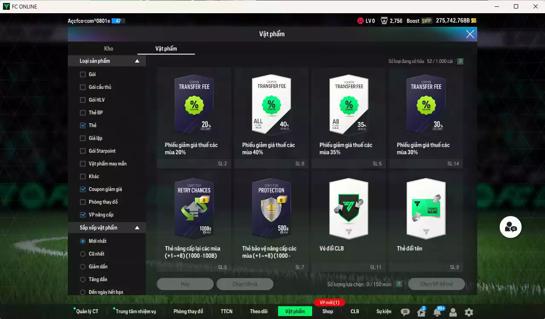Open the profile icon in bottom bar
The image size is (545, 319).
[453, 312]
